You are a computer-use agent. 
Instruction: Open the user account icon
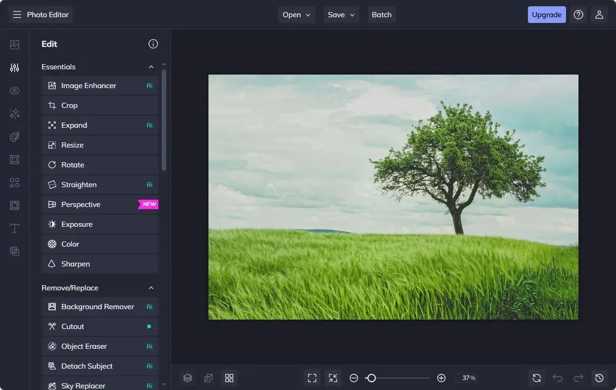(599, 15)
